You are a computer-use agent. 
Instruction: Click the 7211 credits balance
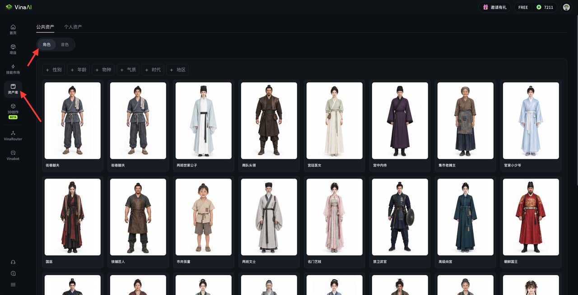[x=549, y=7]
